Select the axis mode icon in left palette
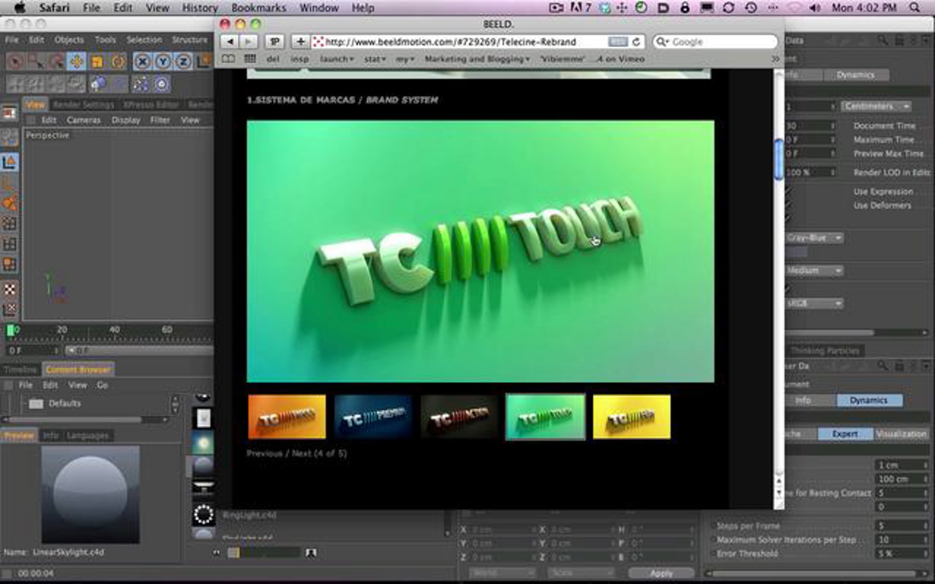Image resolution: width=935 pixels, height=584 pixels. pos(9,162)
